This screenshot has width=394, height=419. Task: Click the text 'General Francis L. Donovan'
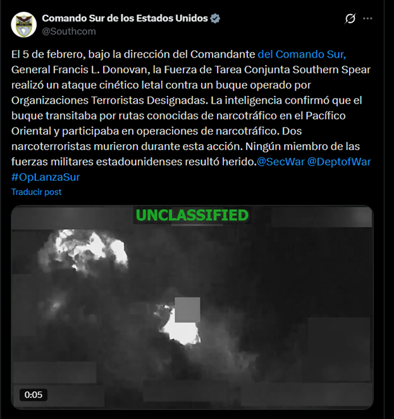(x=79, y=70)
